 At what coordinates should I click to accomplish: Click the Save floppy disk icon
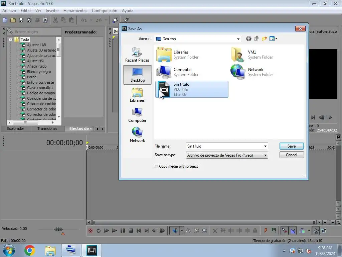(x=21, y=20)
